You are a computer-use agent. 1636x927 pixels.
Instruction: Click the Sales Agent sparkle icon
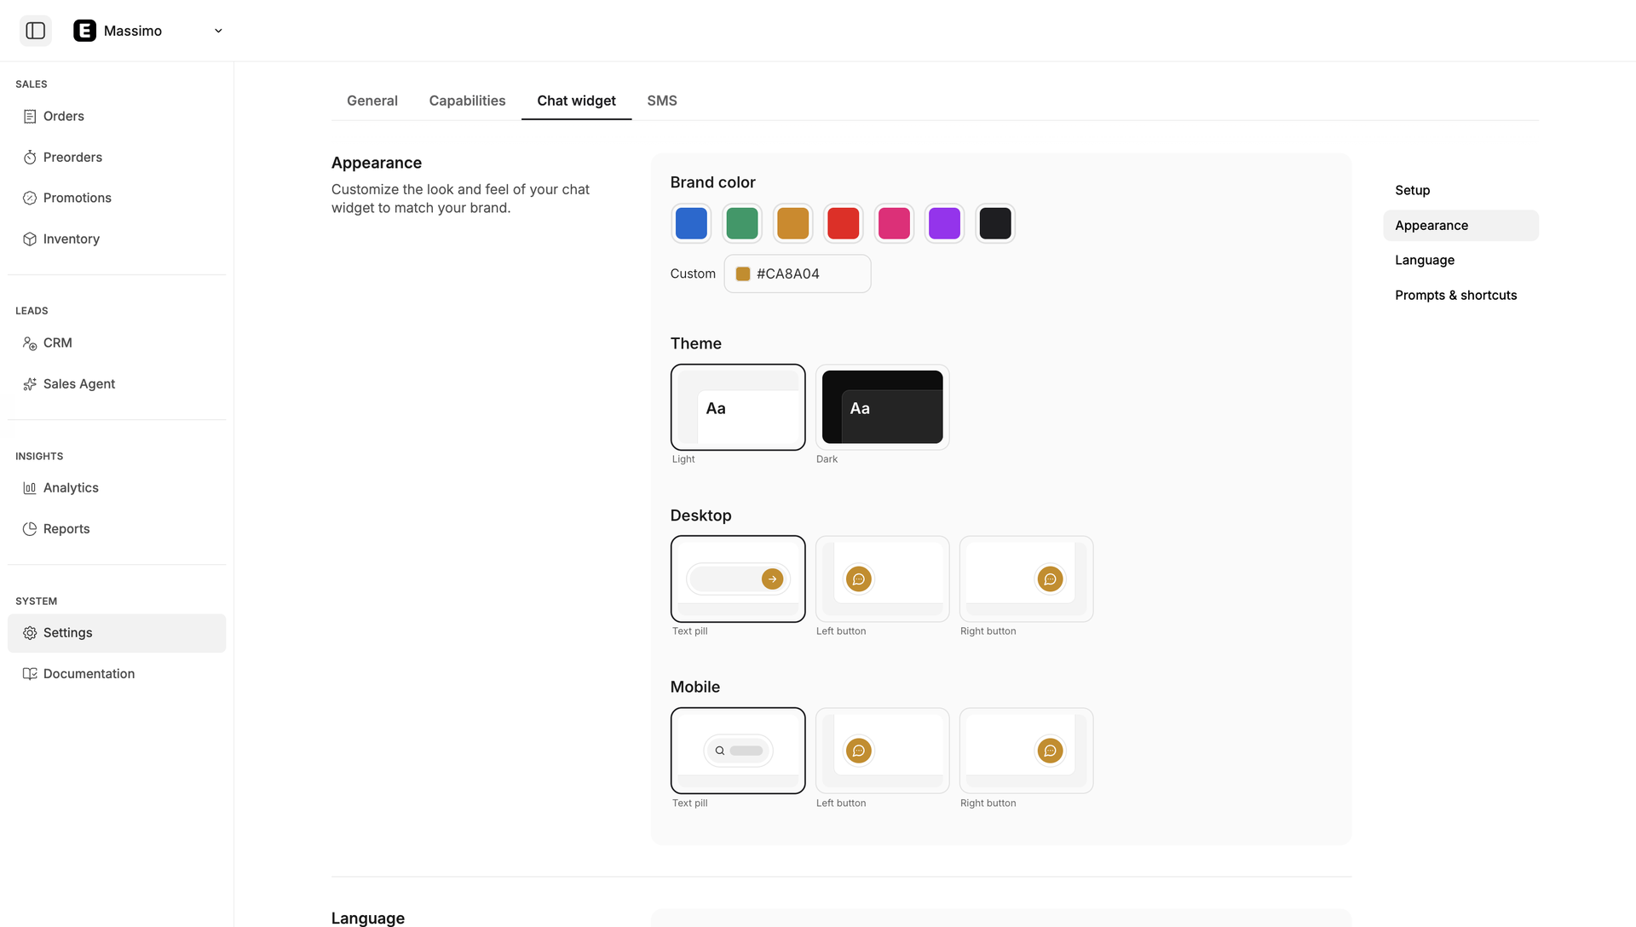click(30, 384)
